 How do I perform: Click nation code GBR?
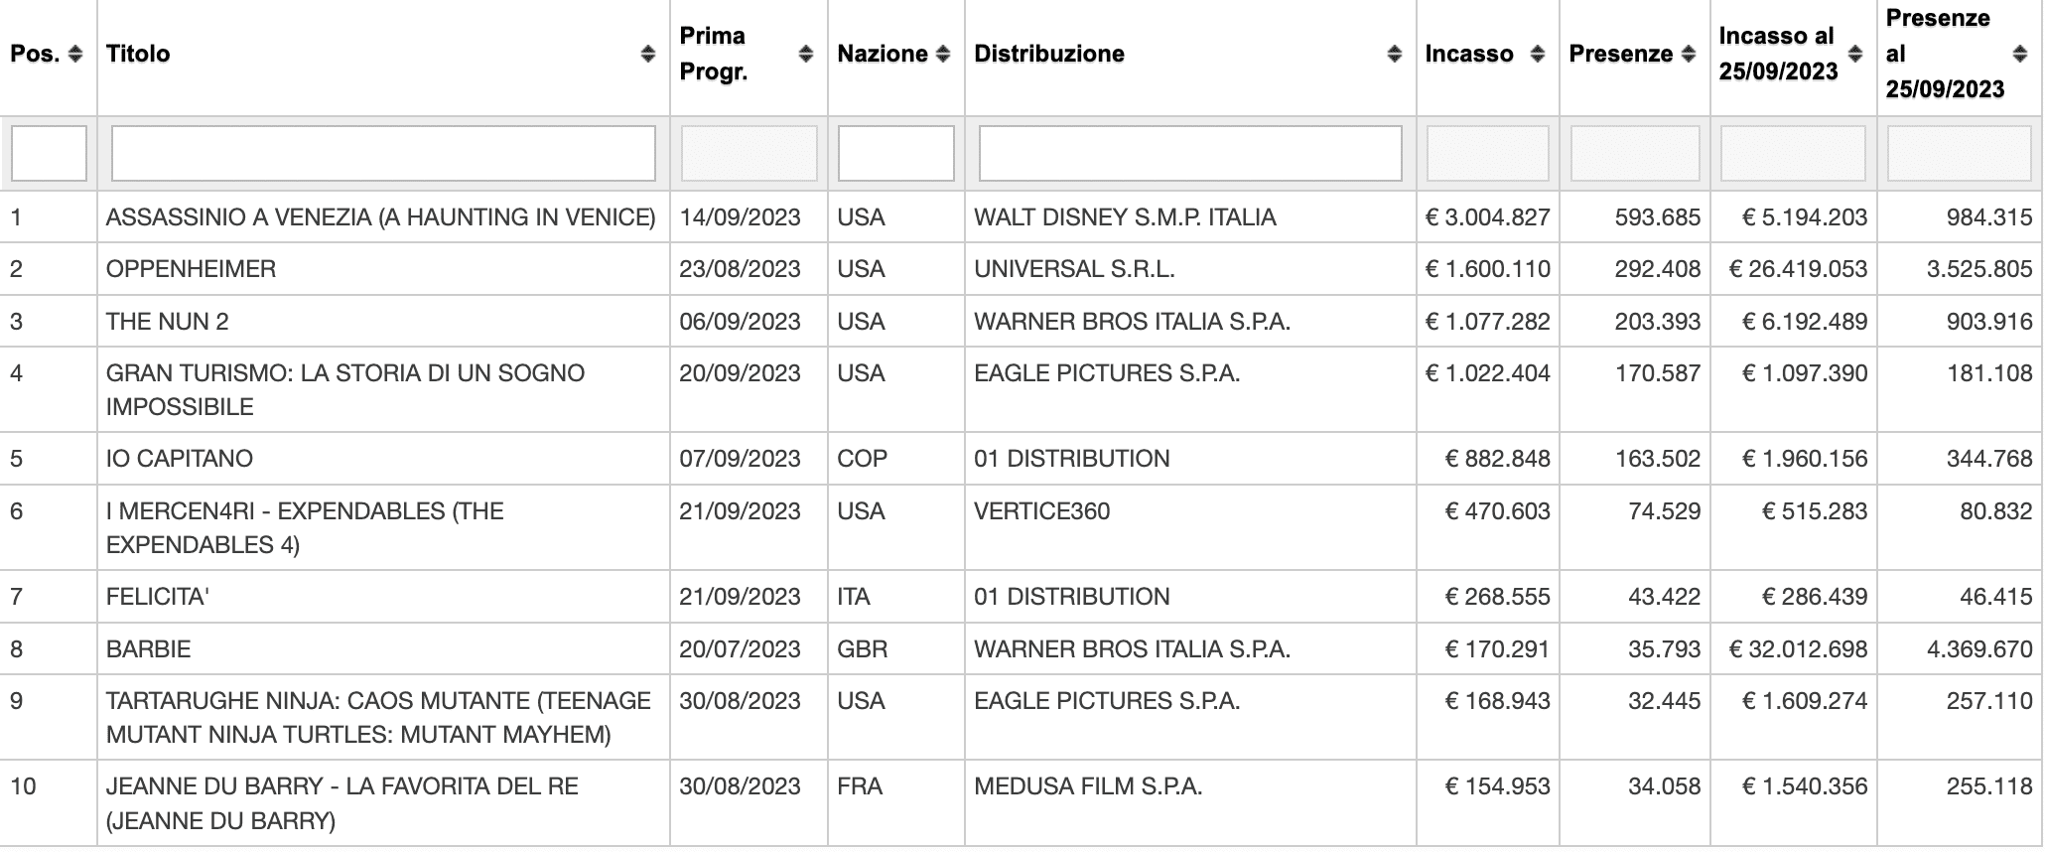click(862, 649)
